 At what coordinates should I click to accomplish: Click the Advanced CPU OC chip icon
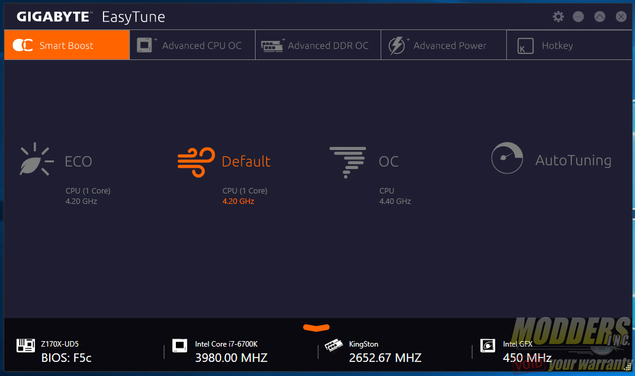[144, 45]
